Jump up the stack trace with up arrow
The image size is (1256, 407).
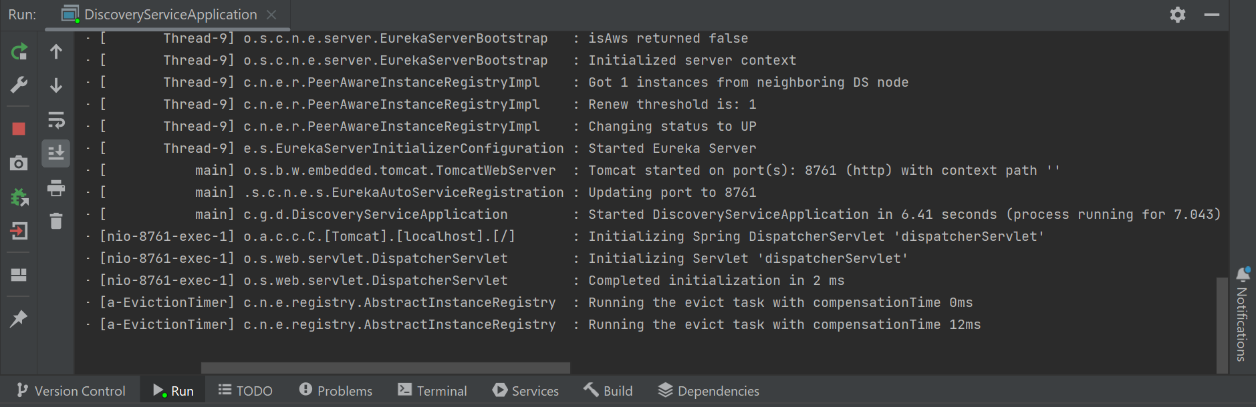pos(56,52)
